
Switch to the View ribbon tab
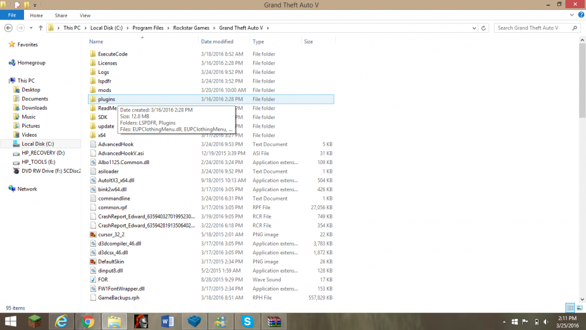85,15
